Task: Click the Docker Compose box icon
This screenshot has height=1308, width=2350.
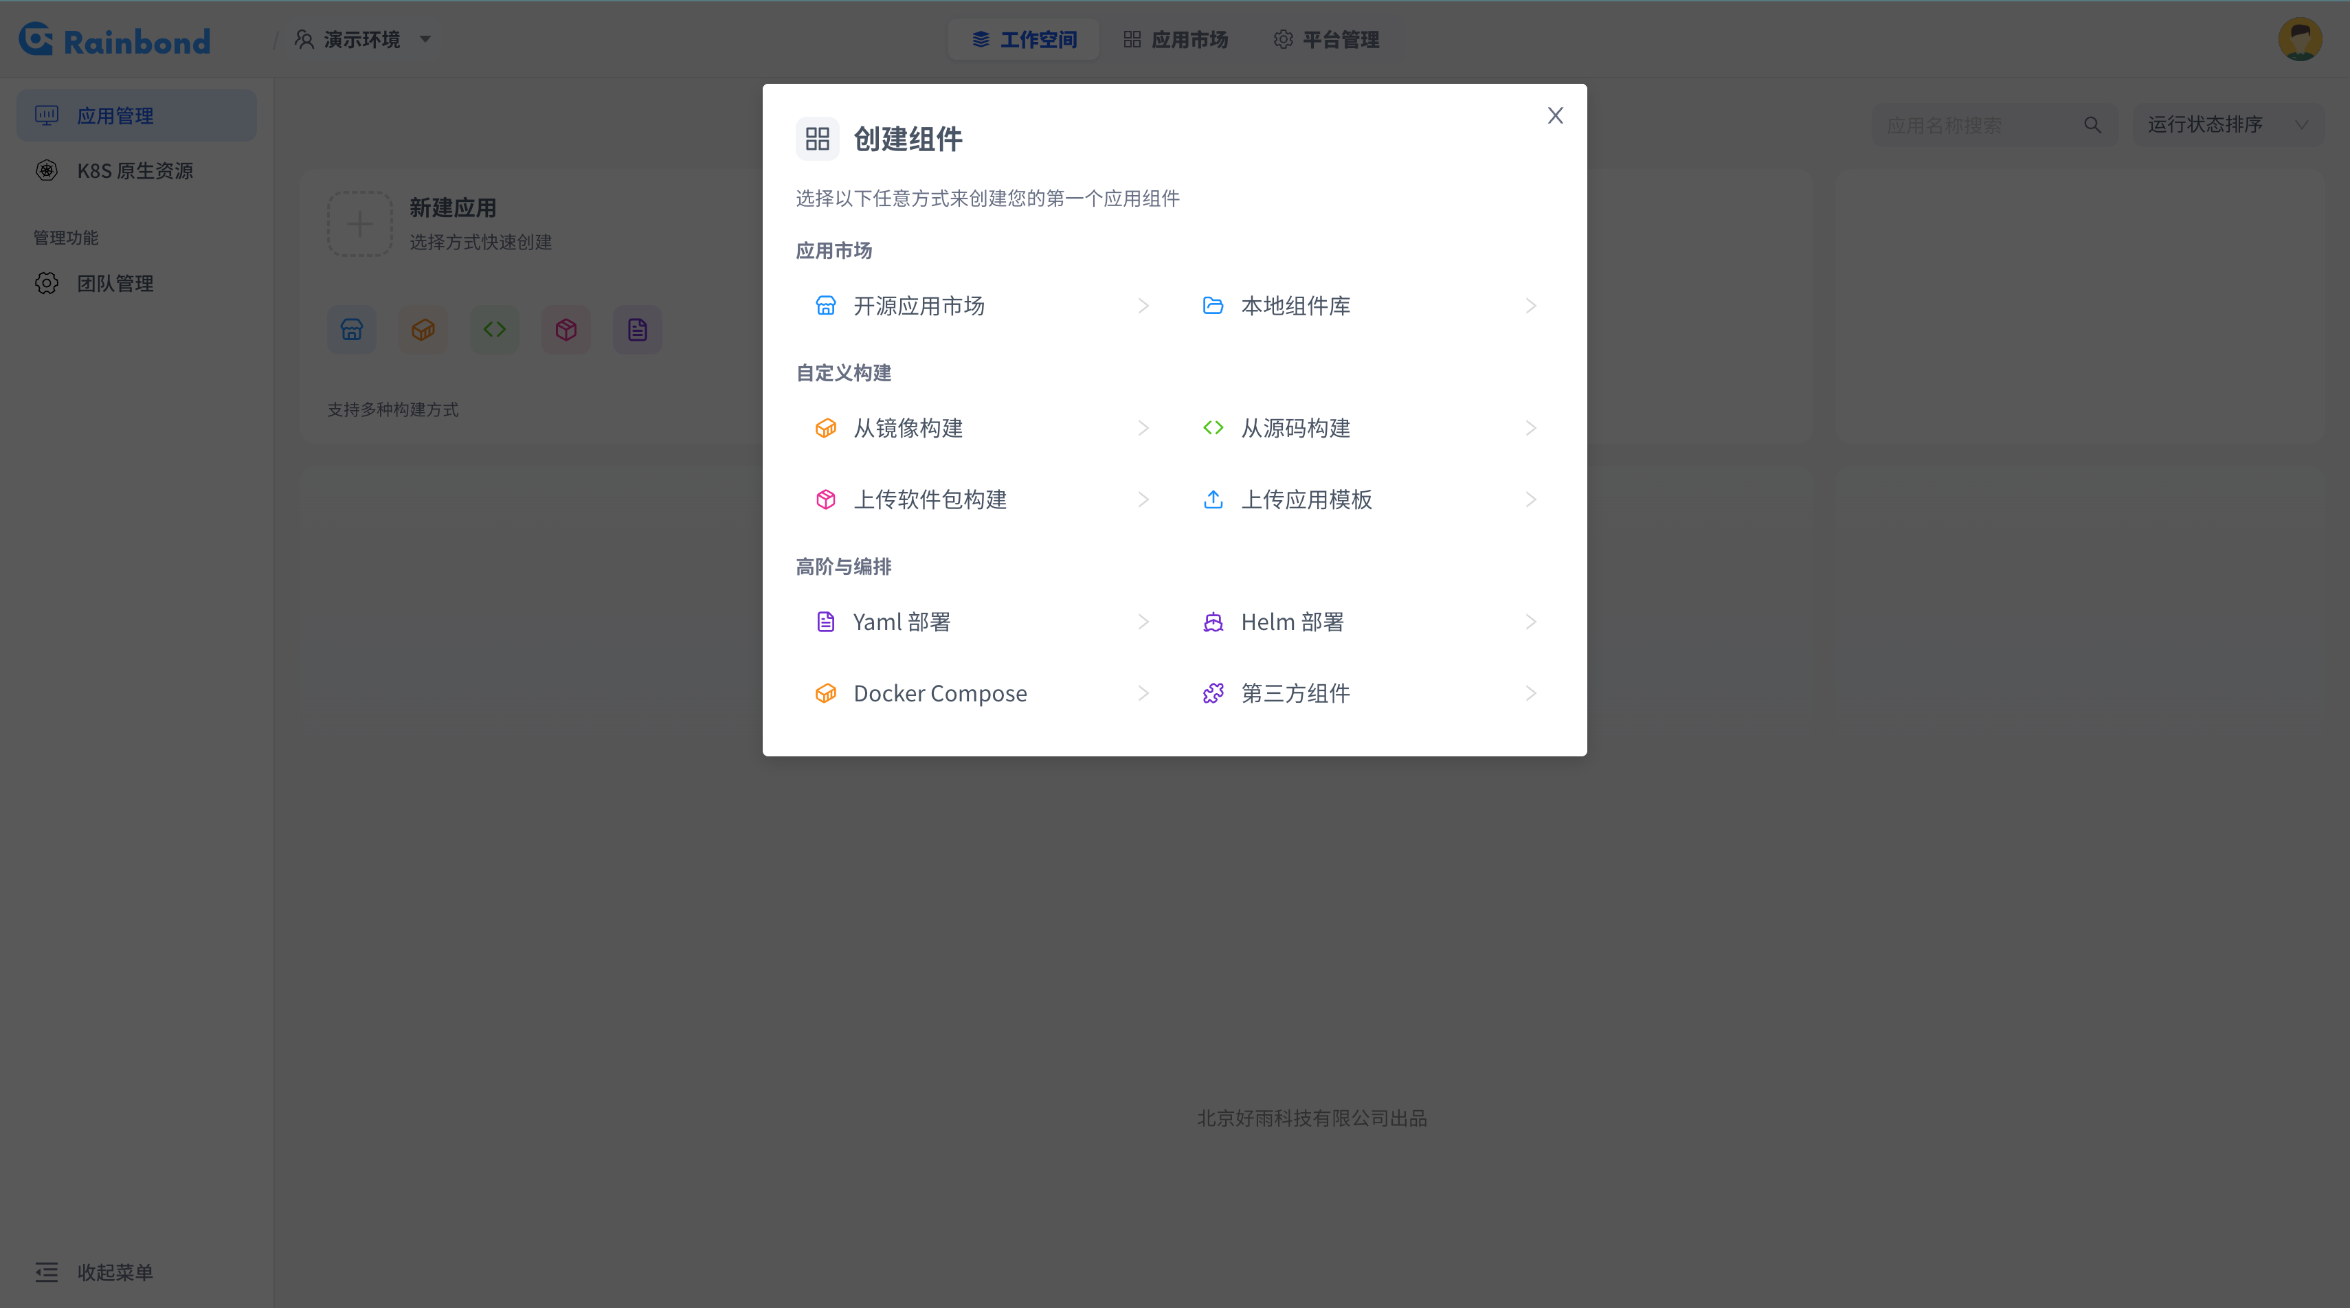Action: coord(826,693)
